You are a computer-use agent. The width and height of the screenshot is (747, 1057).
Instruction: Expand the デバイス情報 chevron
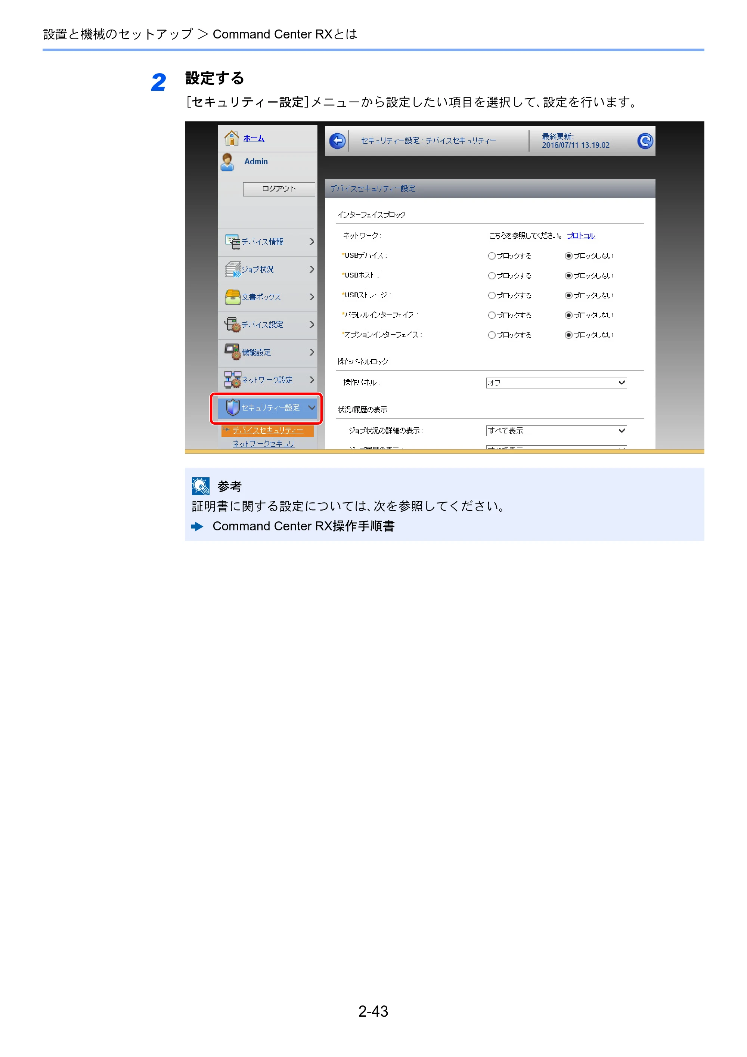[x=311, y=241]
